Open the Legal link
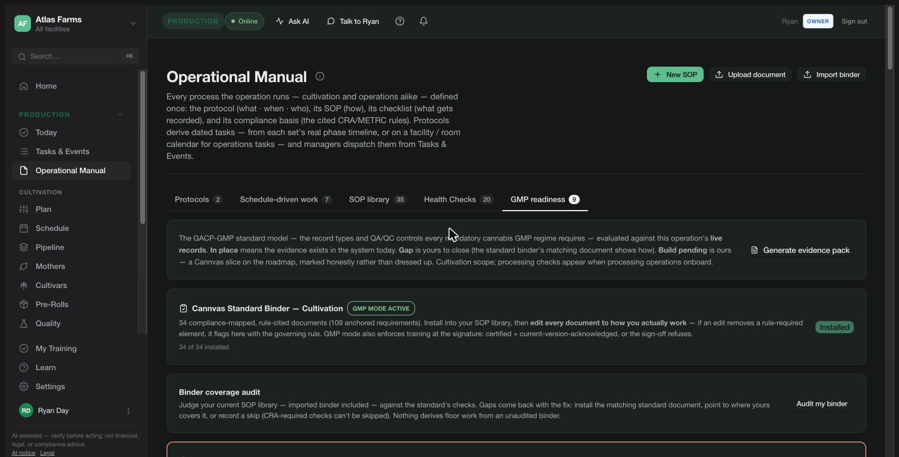Screen dimensions: 899x457 (47, 453)
